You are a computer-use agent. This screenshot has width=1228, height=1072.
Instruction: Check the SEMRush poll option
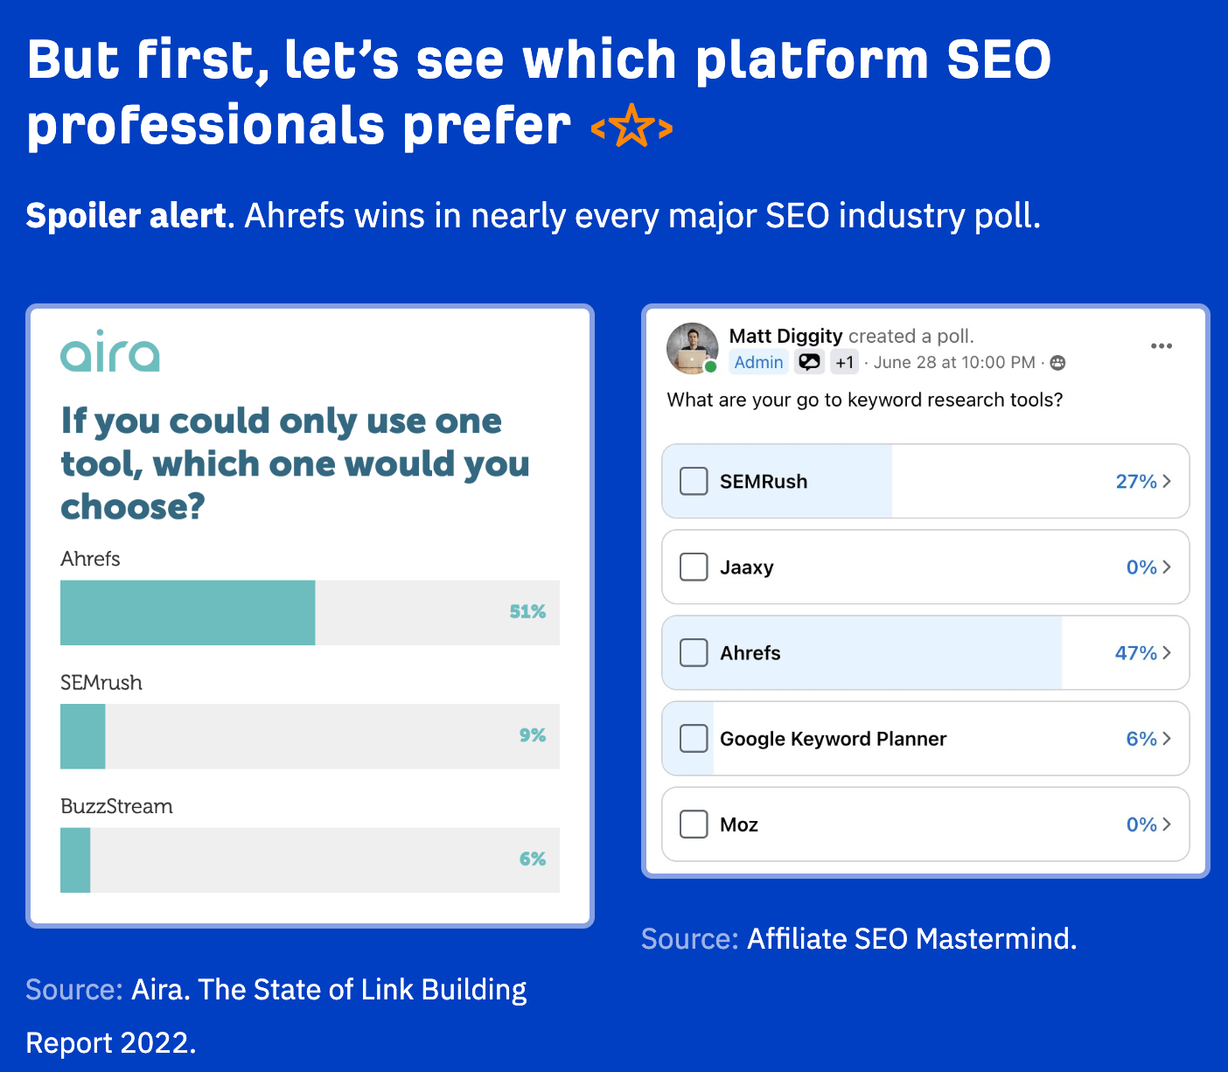pyautogui.click(x=693, y=481)
